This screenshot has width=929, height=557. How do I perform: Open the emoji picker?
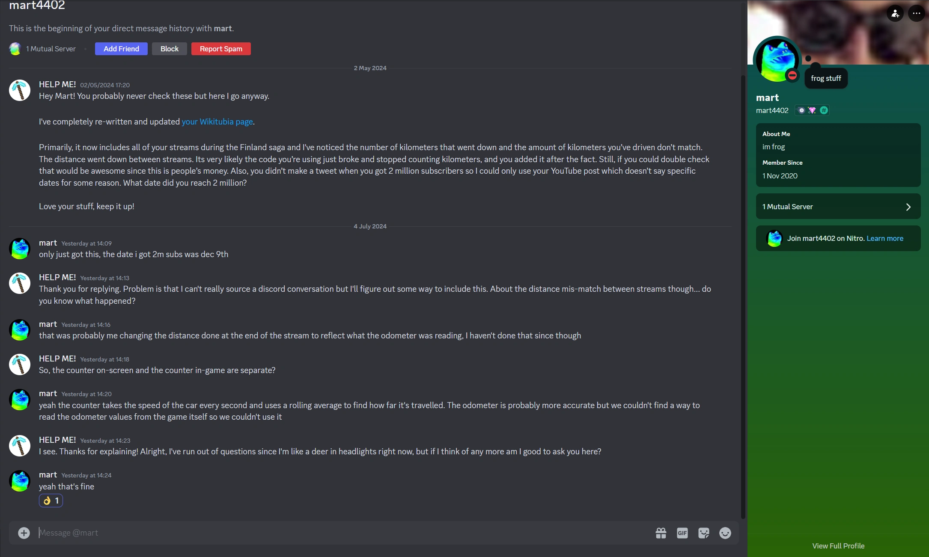click(725, 533)
